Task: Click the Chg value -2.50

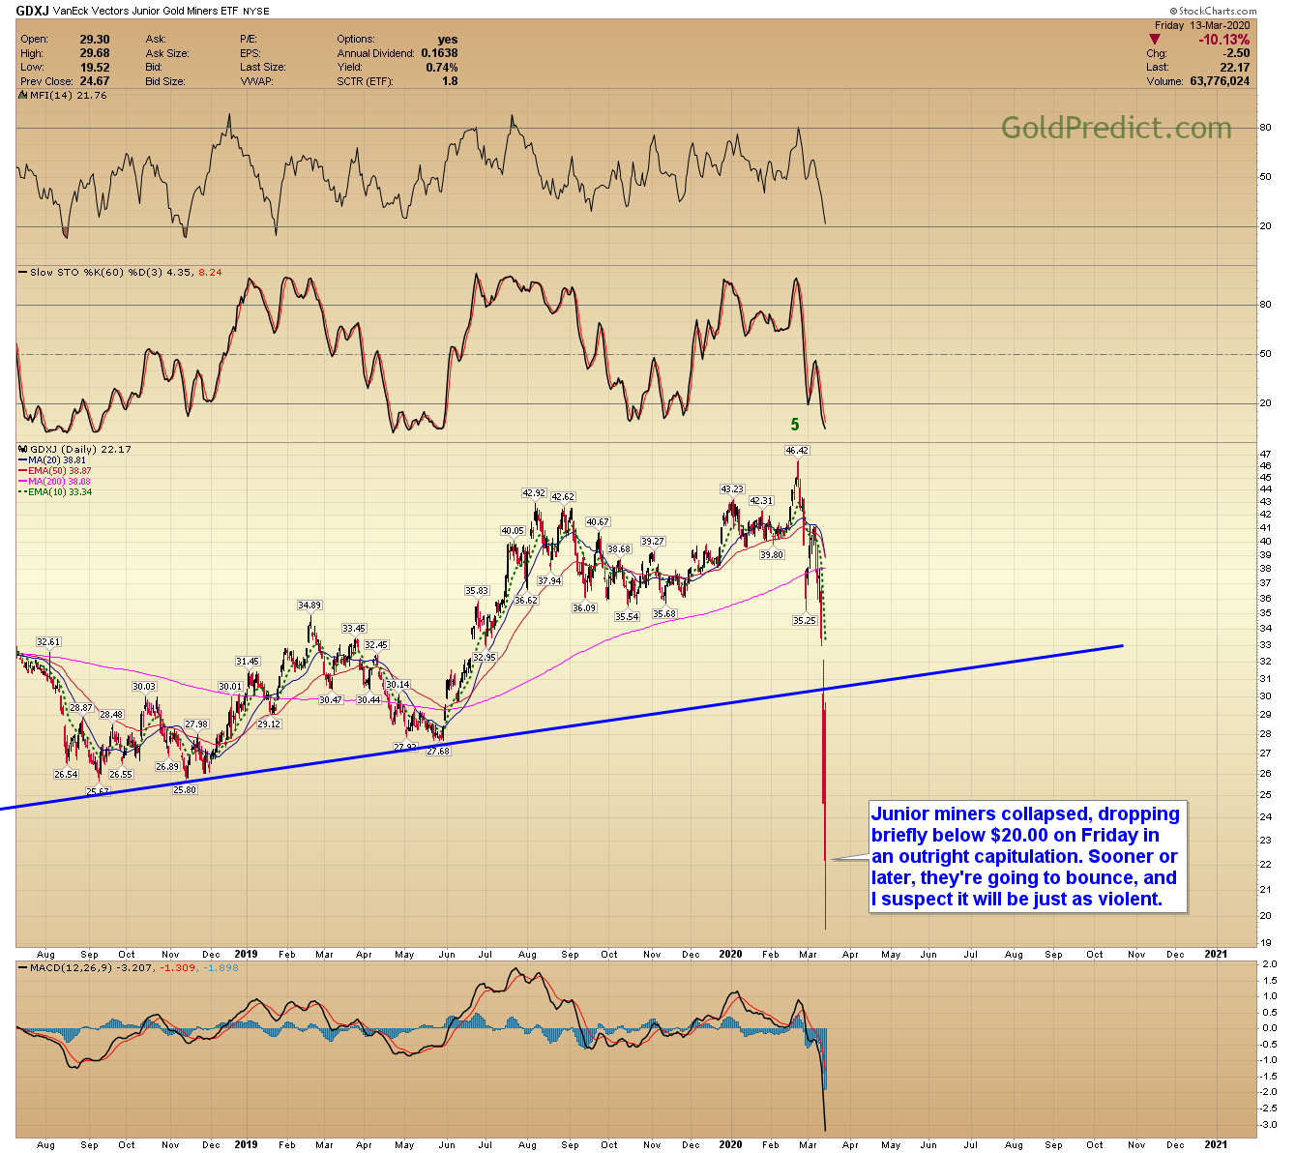Action: point(1236,53)
